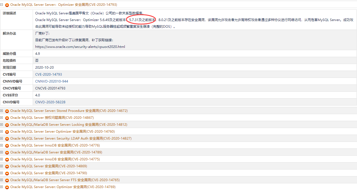This screenshot has height=190, width=357.
Task: Click orange risk icon for CVE-2020-14793
Action: pos(7,5)
